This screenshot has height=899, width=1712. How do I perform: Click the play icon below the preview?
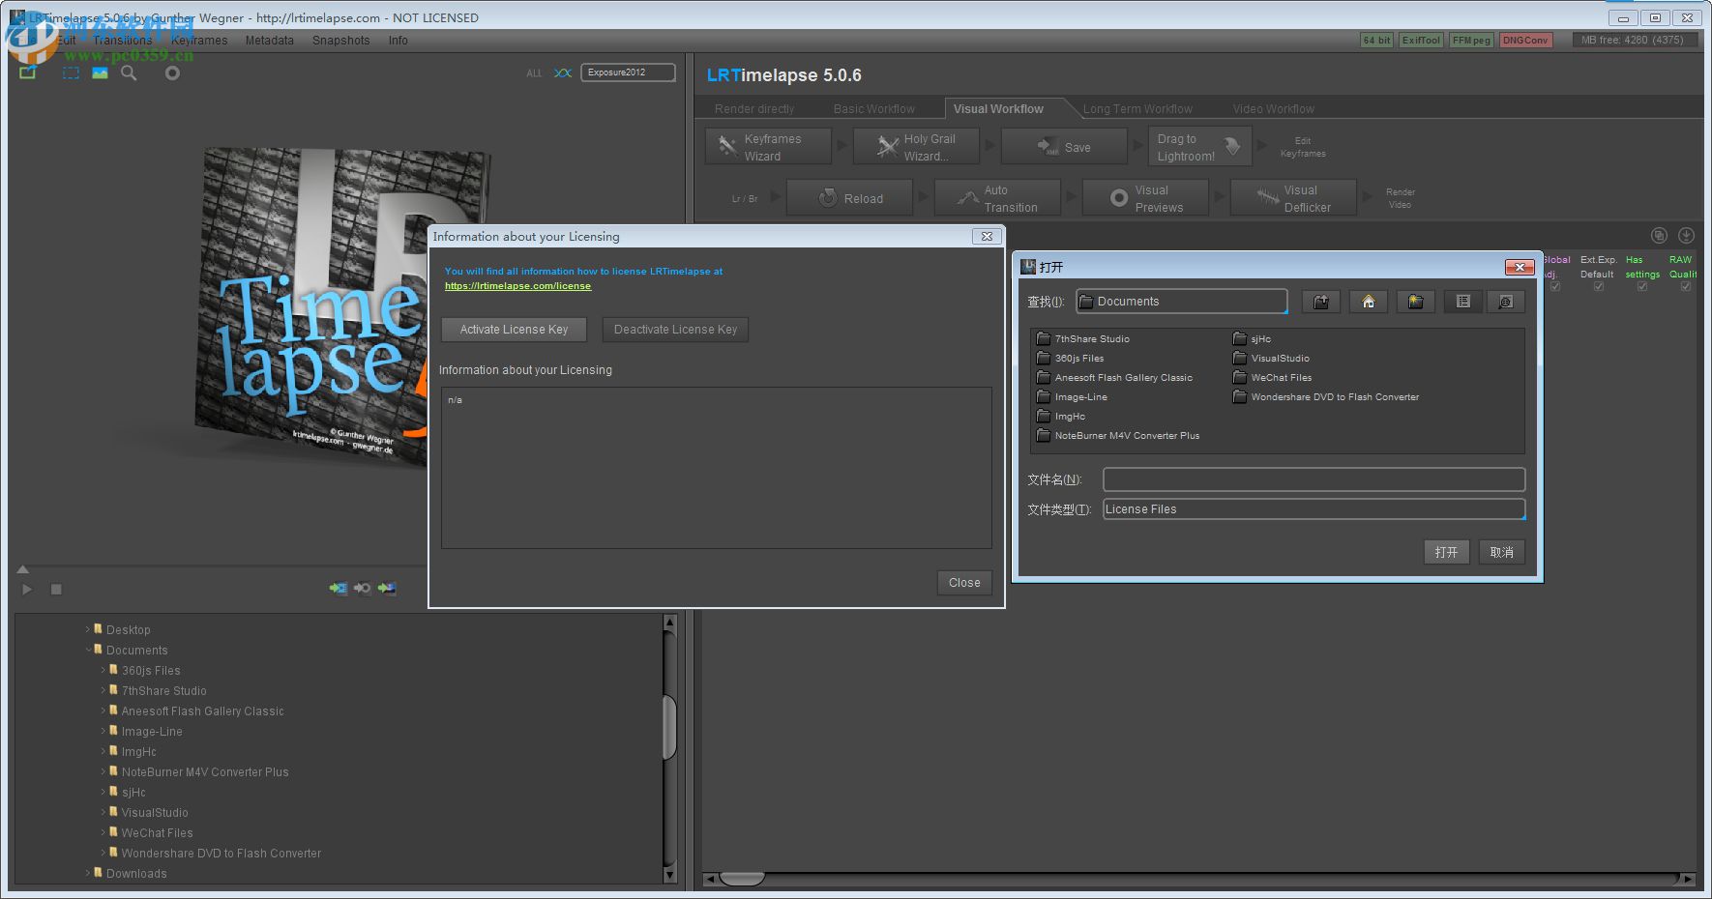click(27, 589)
